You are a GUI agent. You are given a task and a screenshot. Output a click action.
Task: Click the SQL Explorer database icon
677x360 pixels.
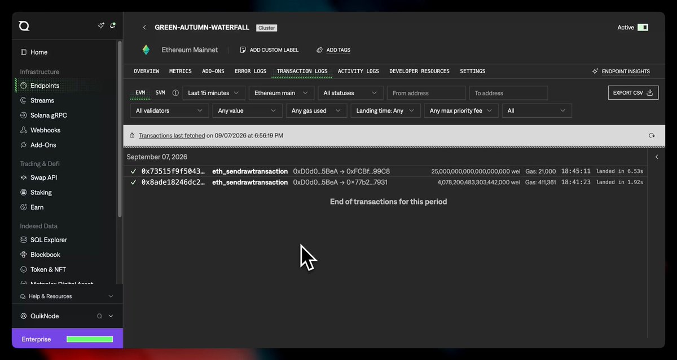[x=24, y=240]
